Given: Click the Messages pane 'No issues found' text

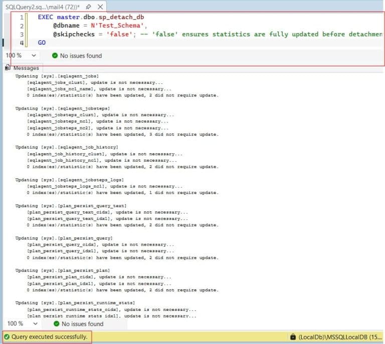Looking at the screenshot, I should (83, 324).
